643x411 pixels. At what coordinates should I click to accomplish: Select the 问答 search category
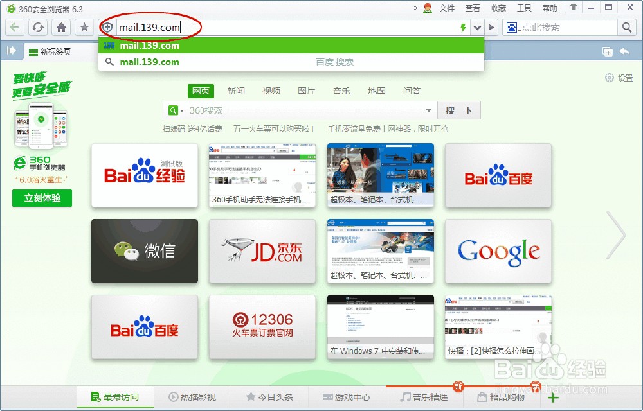point(412,91)
